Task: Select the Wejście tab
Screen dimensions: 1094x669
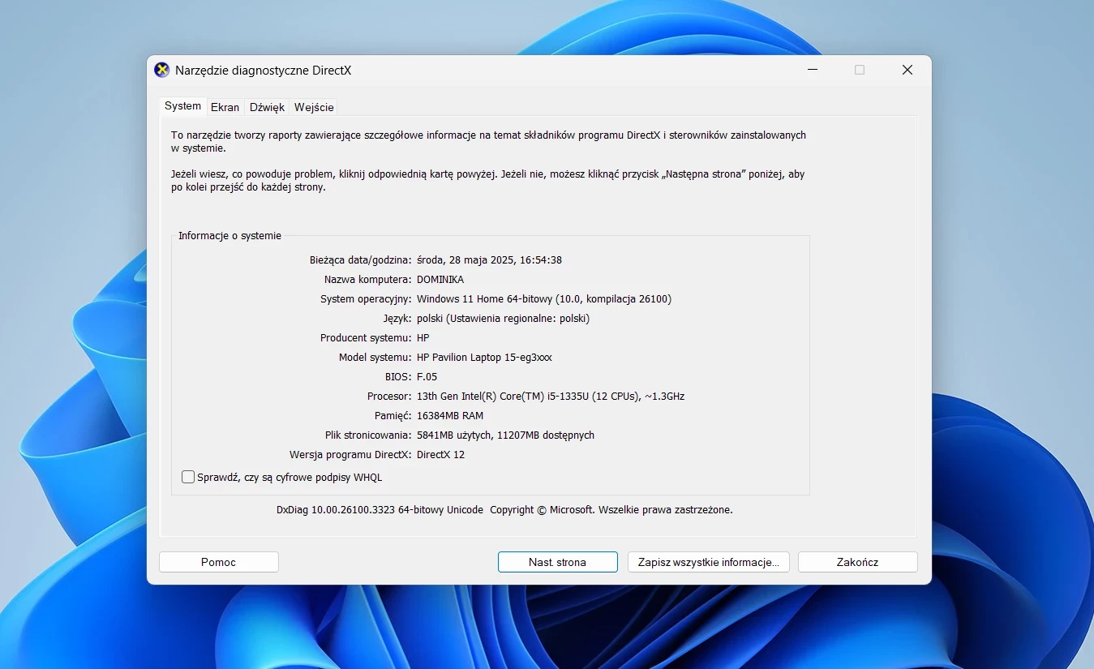Action: point(314,107)
